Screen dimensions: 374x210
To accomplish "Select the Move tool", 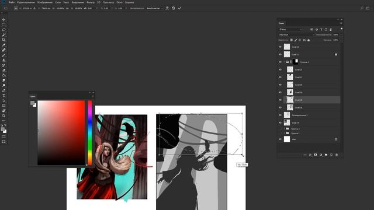I will 4,20.
